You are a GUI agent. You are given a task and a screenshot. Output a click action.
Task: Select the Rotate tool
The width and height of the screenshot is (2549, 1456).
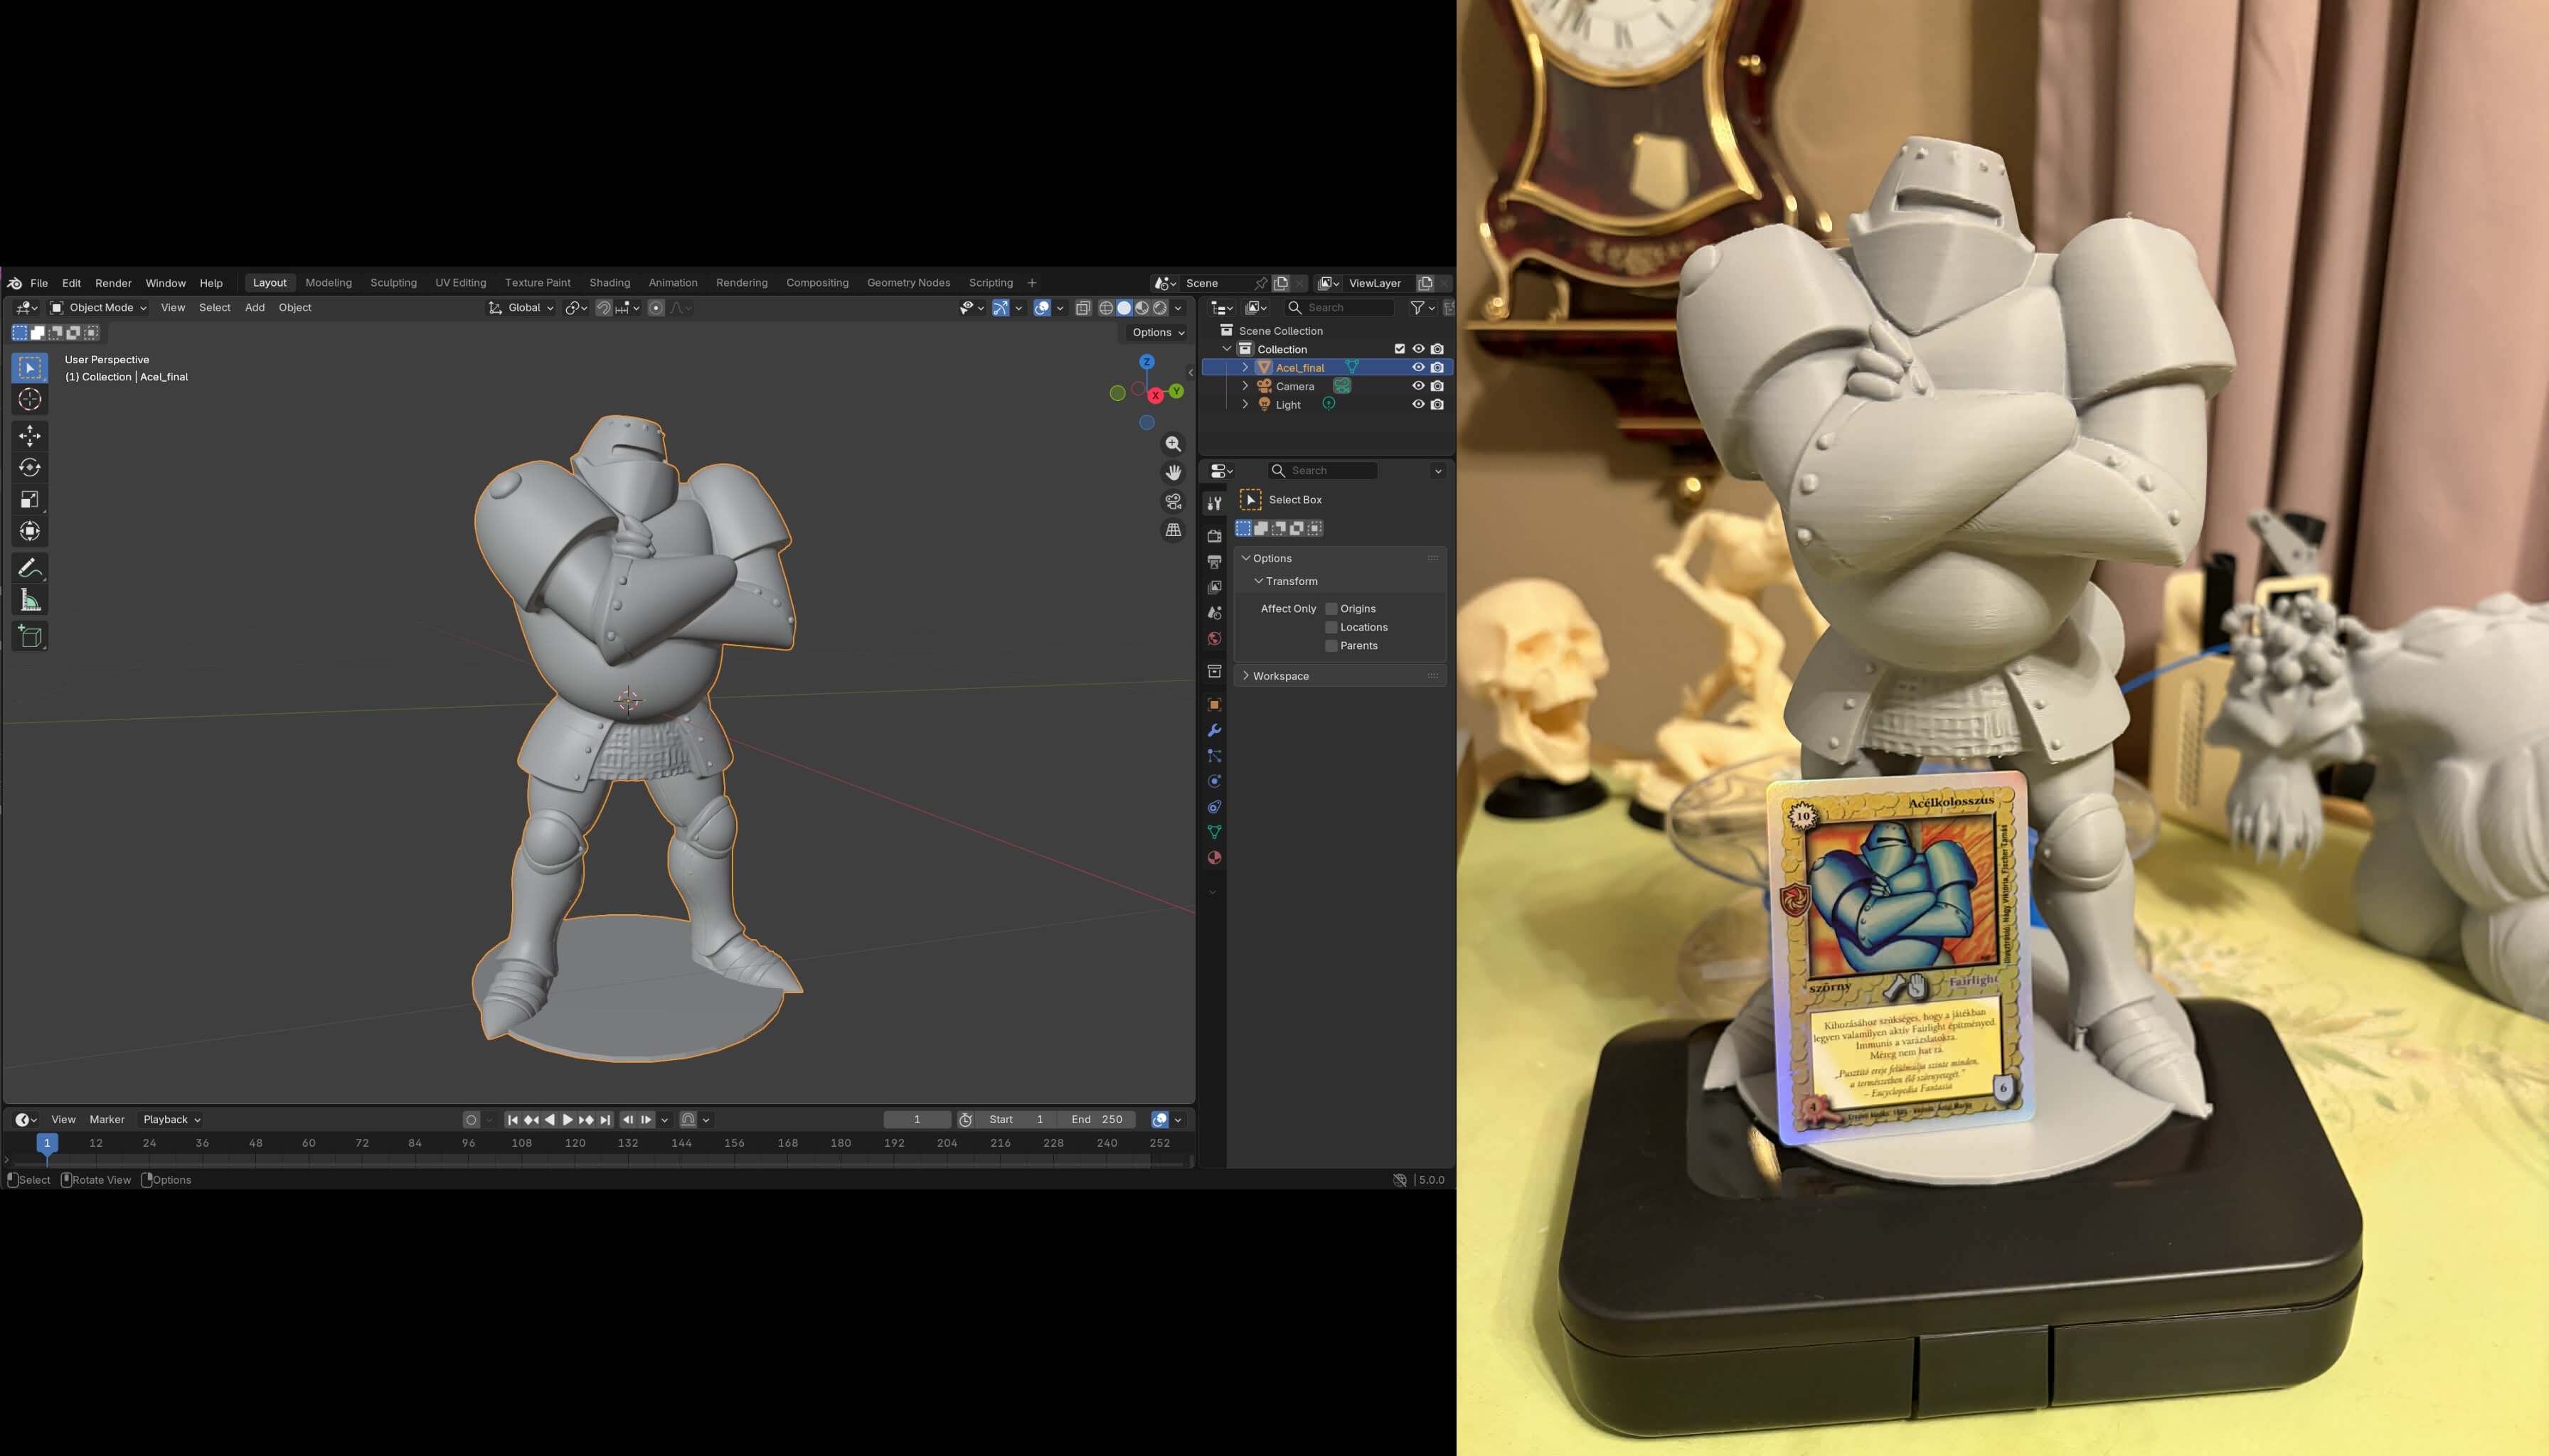coord(30,467)
